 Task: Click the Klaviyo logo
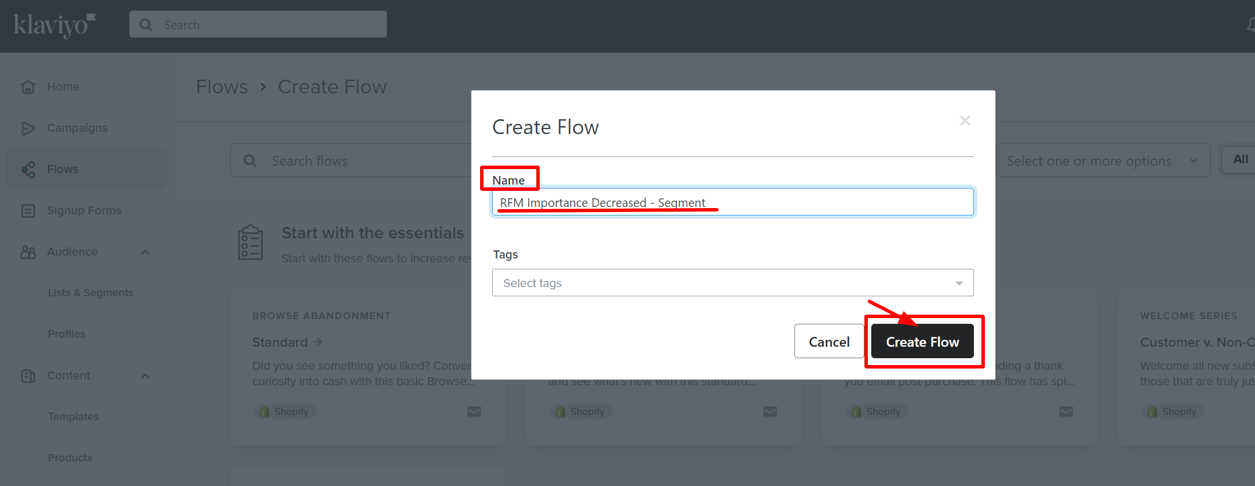pyautogui.click(x=54, y=25)
